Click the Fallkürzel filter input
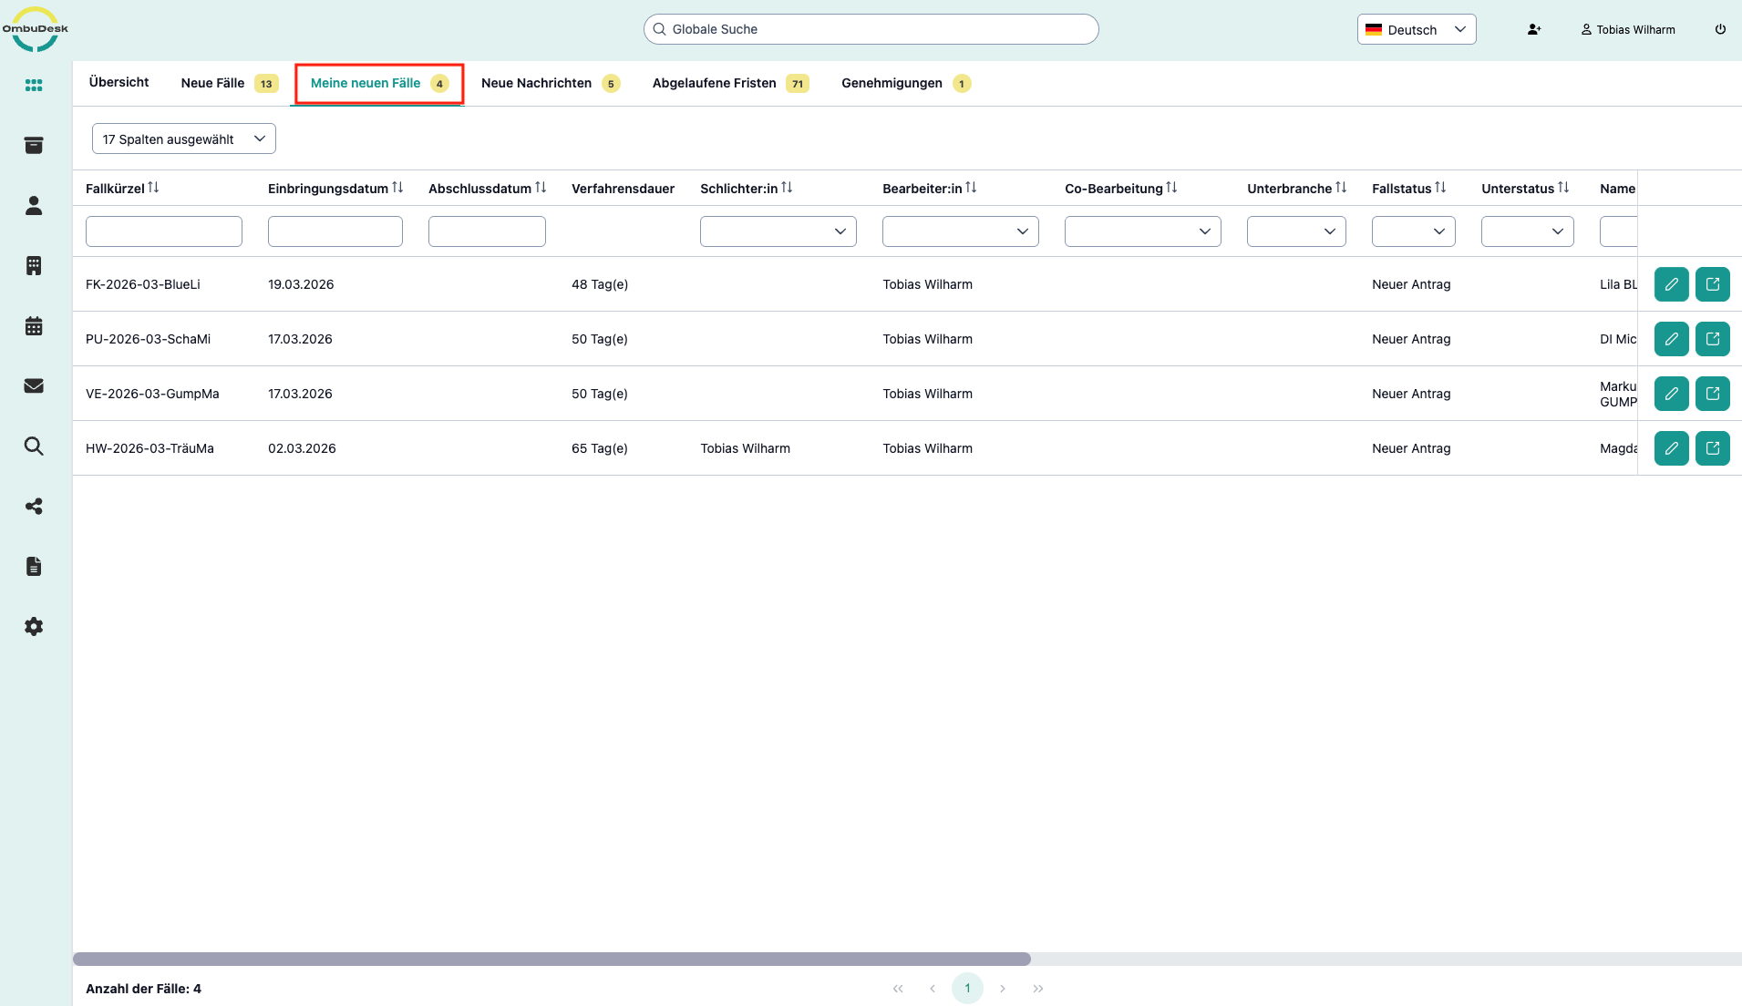Screen dimensions: 1742x1006 164,231
